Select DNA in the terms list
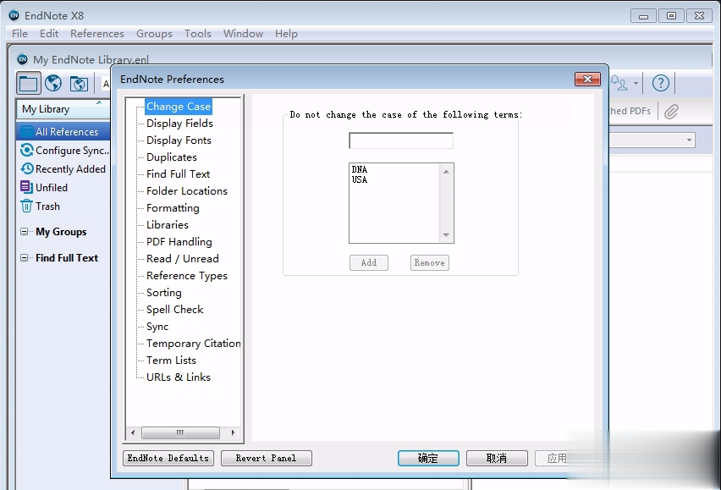This screenshot has height=490, width=721. tap(360, 169)
